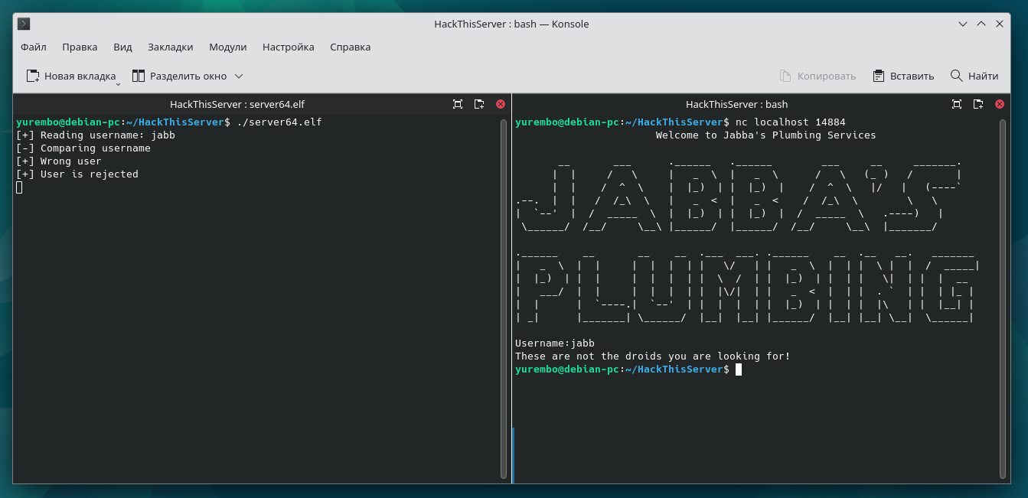
Task: Open the Правка menu
Action: [x=80, y=47]
